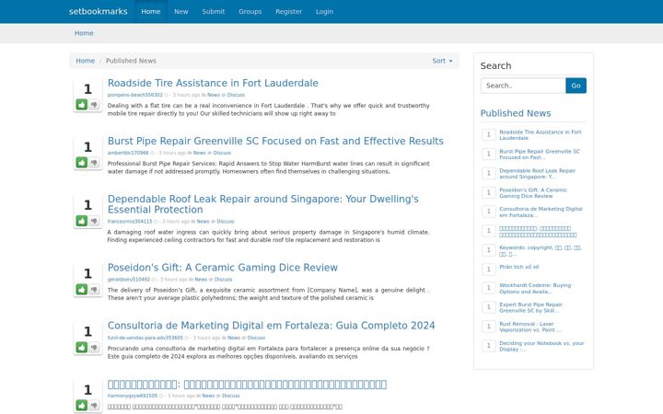Click the Go search button
The width and height of the screenshot is (663, 414).
[x=576, y=86]
